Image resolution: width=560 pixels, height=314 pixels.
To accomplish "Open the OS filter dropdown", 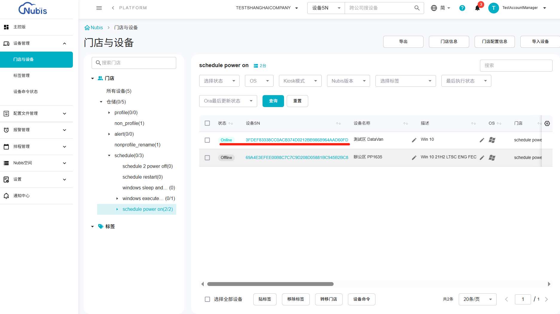I will point(259,81).
